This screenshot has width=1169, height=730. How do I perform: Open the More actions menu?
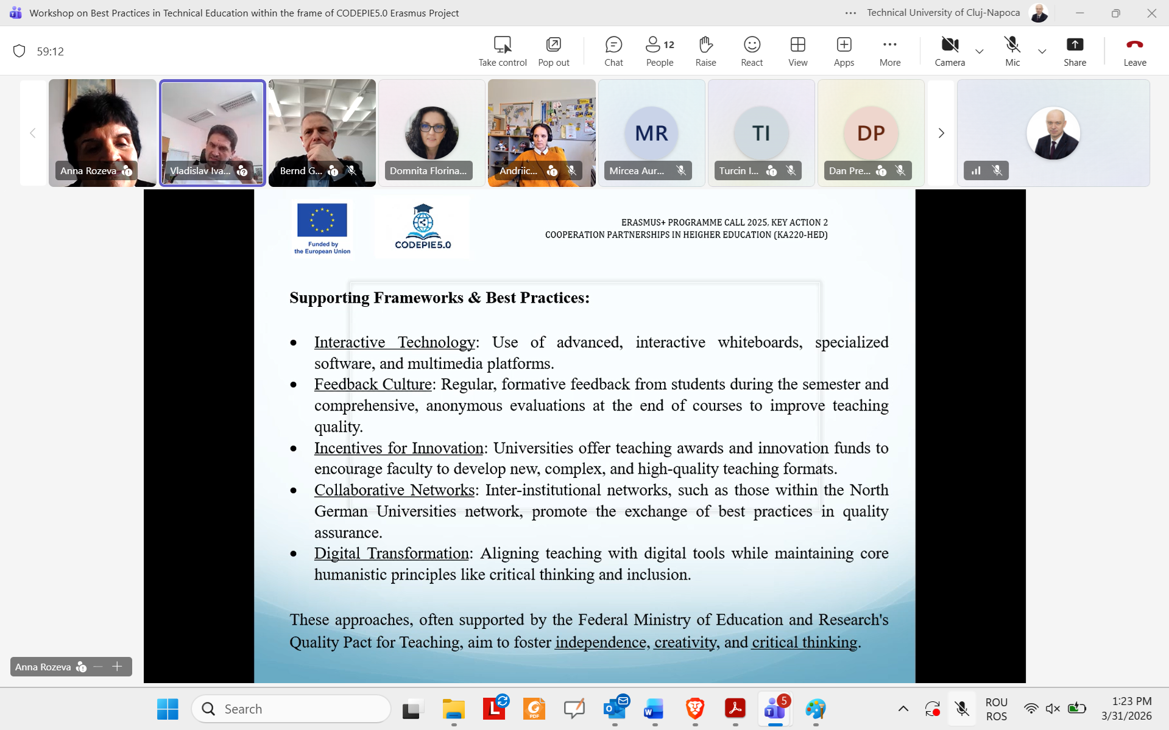click(889, 51)
